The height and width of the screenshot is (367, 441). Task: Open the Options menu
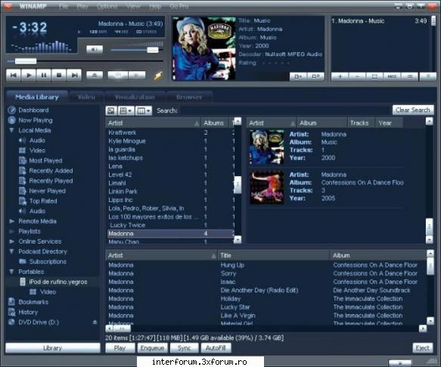(x=107, y=6)
